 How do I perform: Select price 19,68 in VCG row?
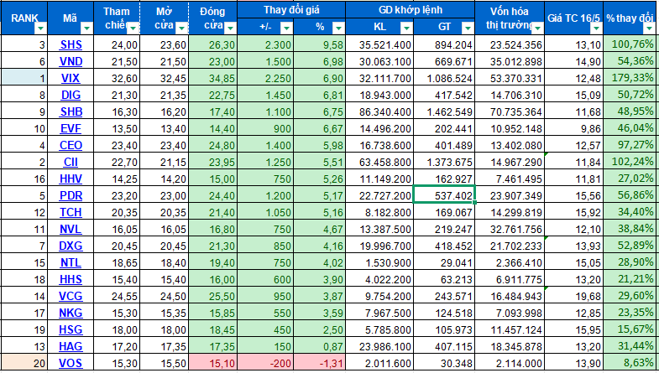pos(573,296)
